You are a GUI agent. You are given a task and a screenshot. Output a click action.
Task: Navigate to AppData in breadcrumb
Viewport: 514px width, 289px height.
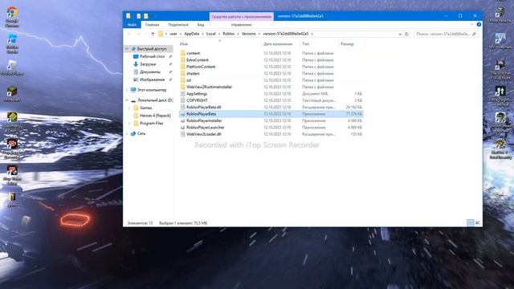tap(192, 34)
